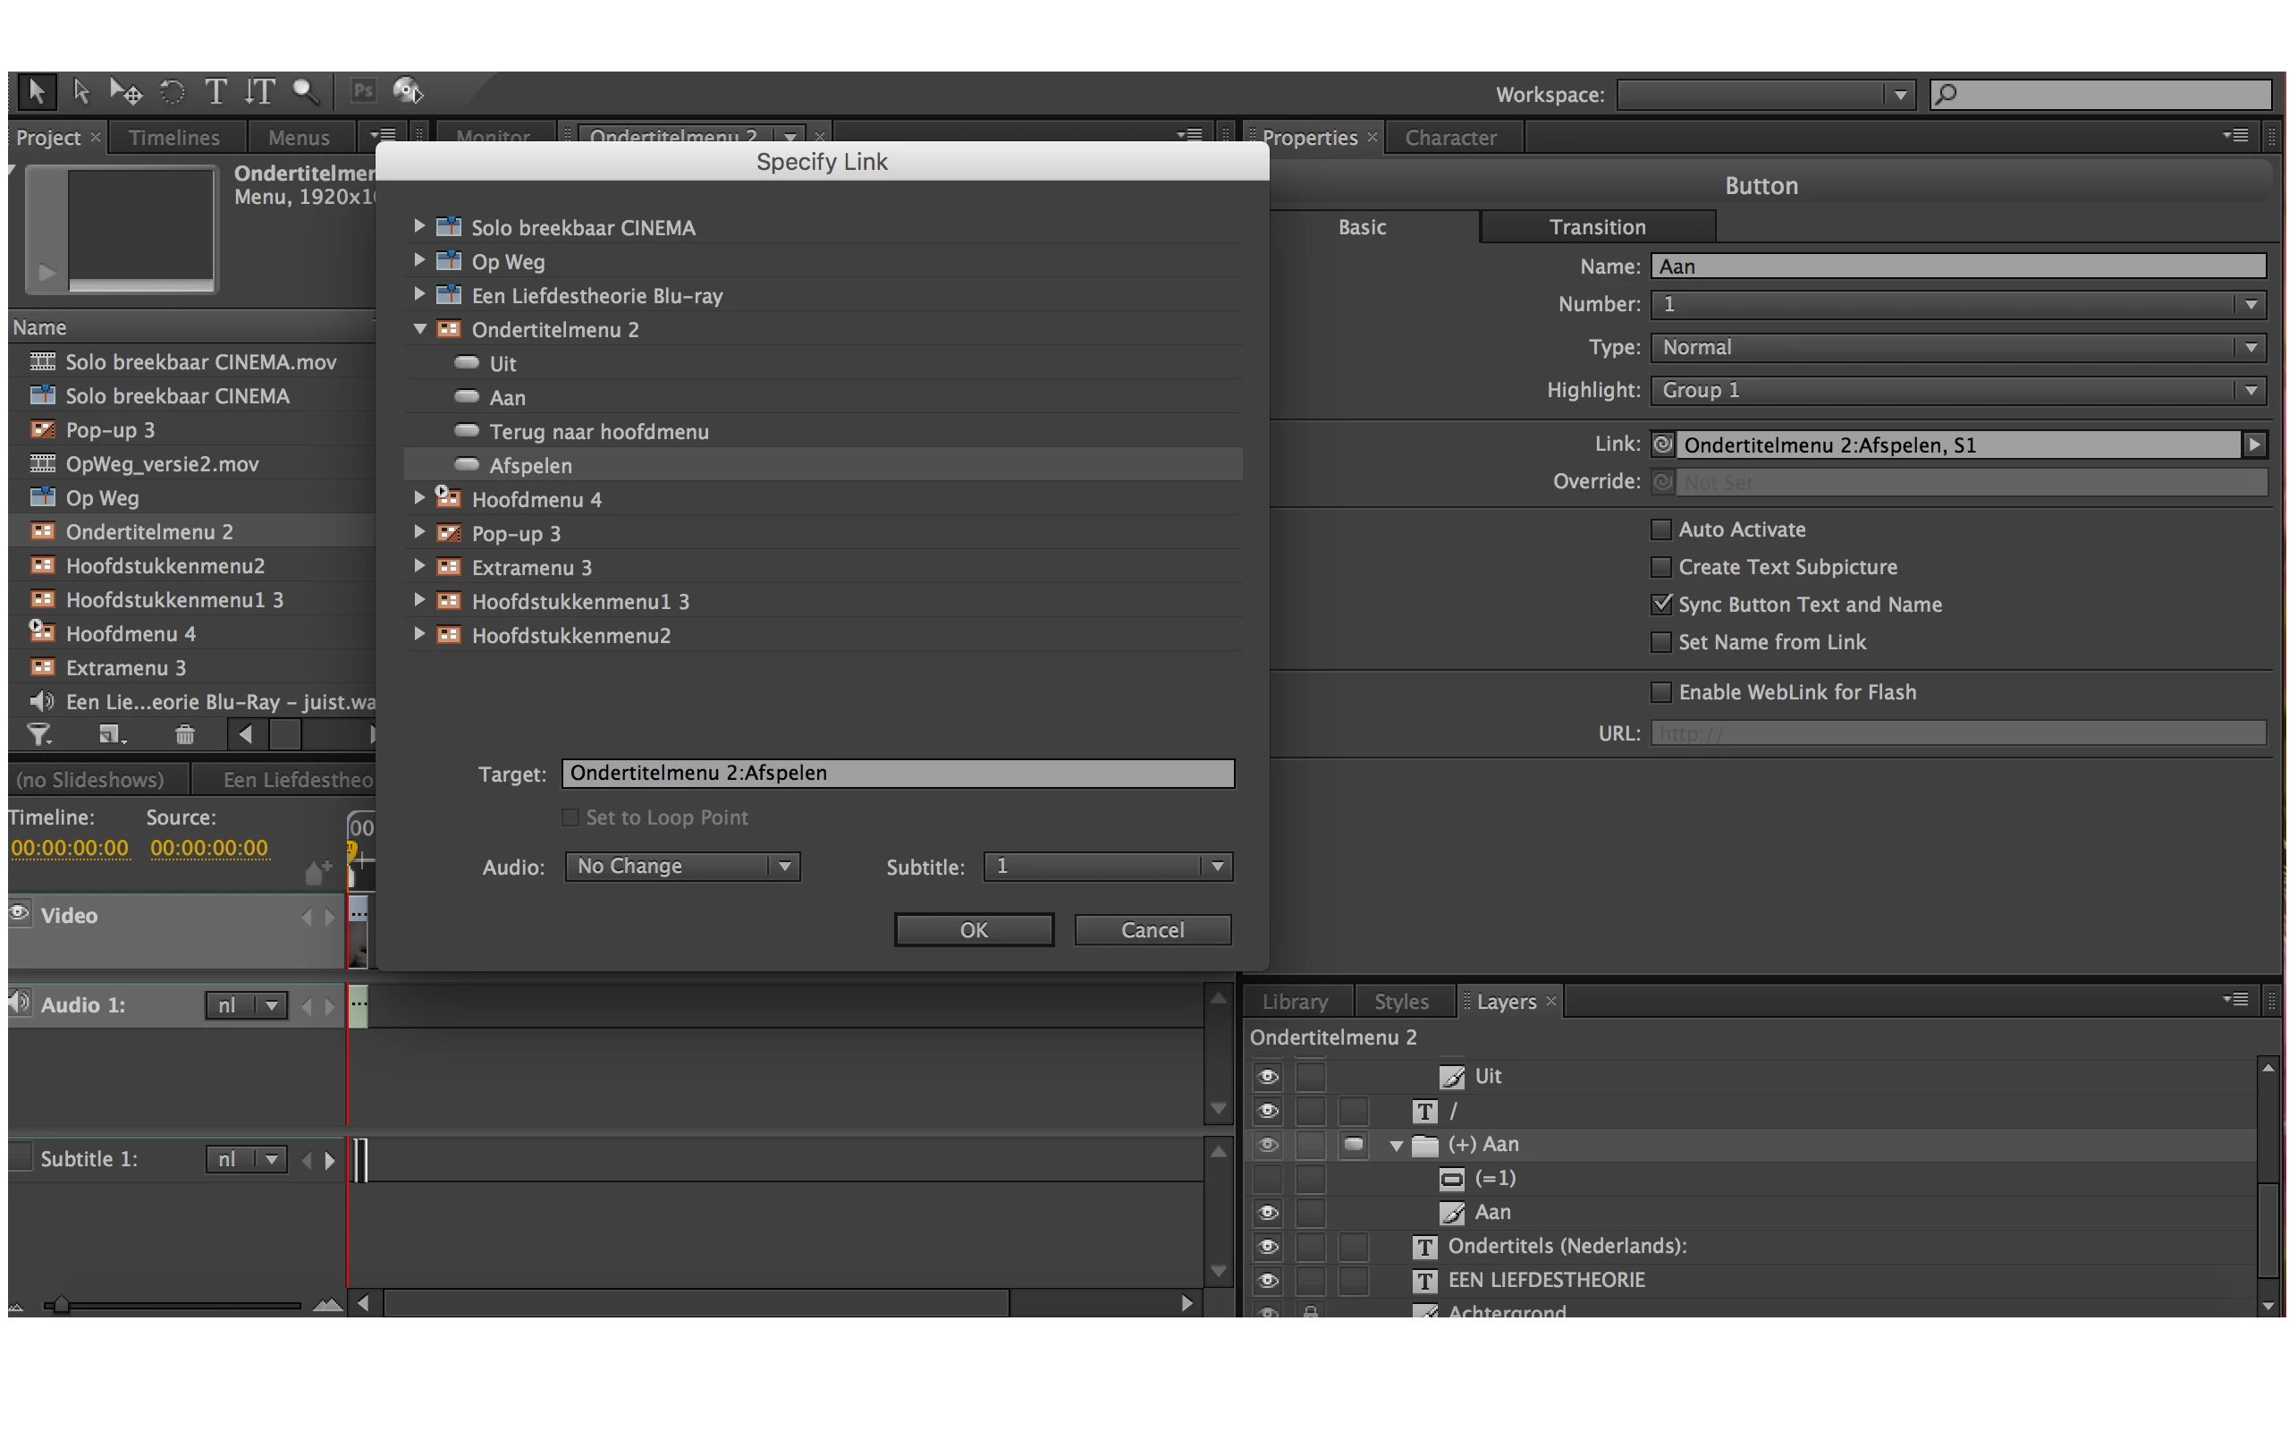Click the OK button
This screenshot has height=1431, width=2289.
point(974,929)
